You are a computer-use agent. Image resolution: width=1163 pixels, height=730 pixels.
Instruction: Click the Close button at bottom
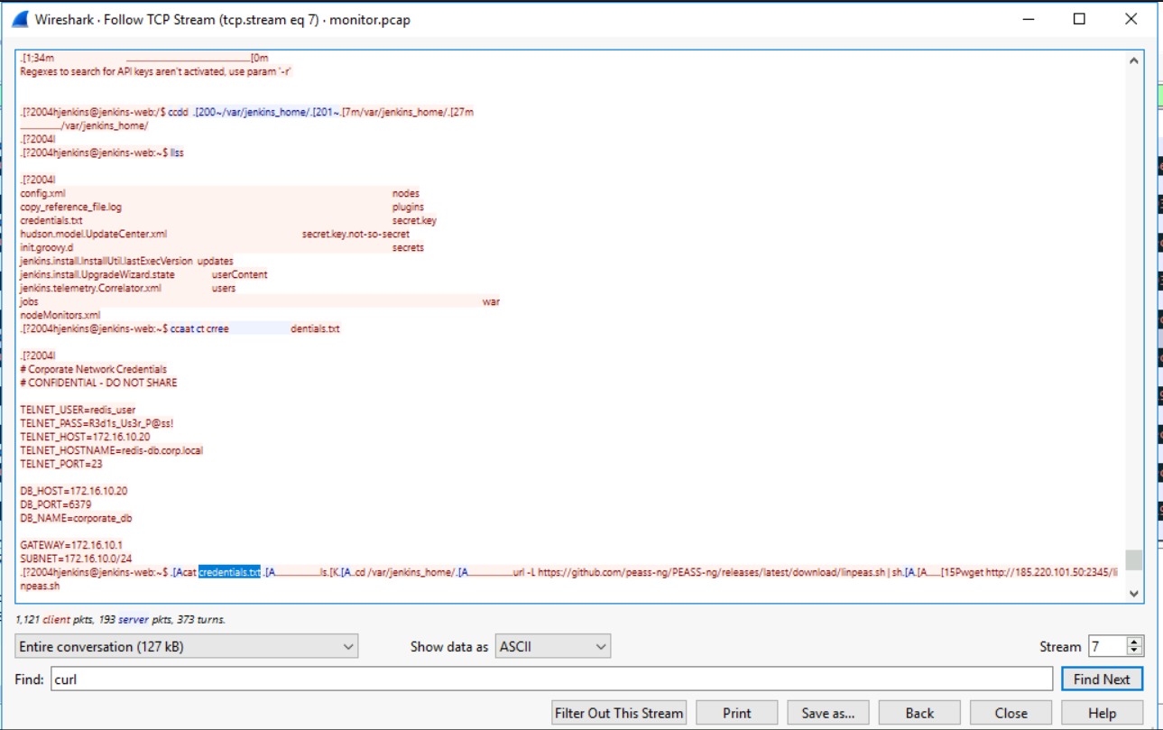1011,713
